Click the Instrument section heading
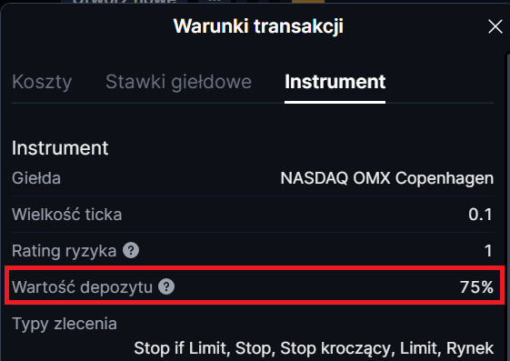 pyautogui.click(x=60, y=148)
